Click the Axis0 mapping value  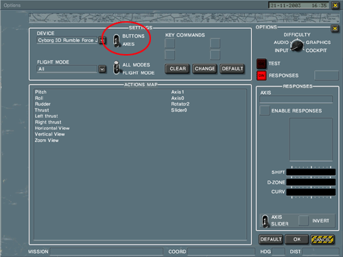178,98
